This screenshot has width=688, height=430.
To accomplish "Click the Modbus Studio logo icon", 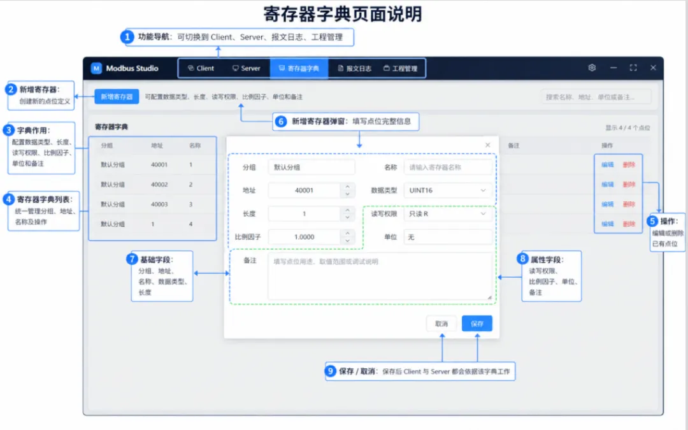I will click(96, 68).
